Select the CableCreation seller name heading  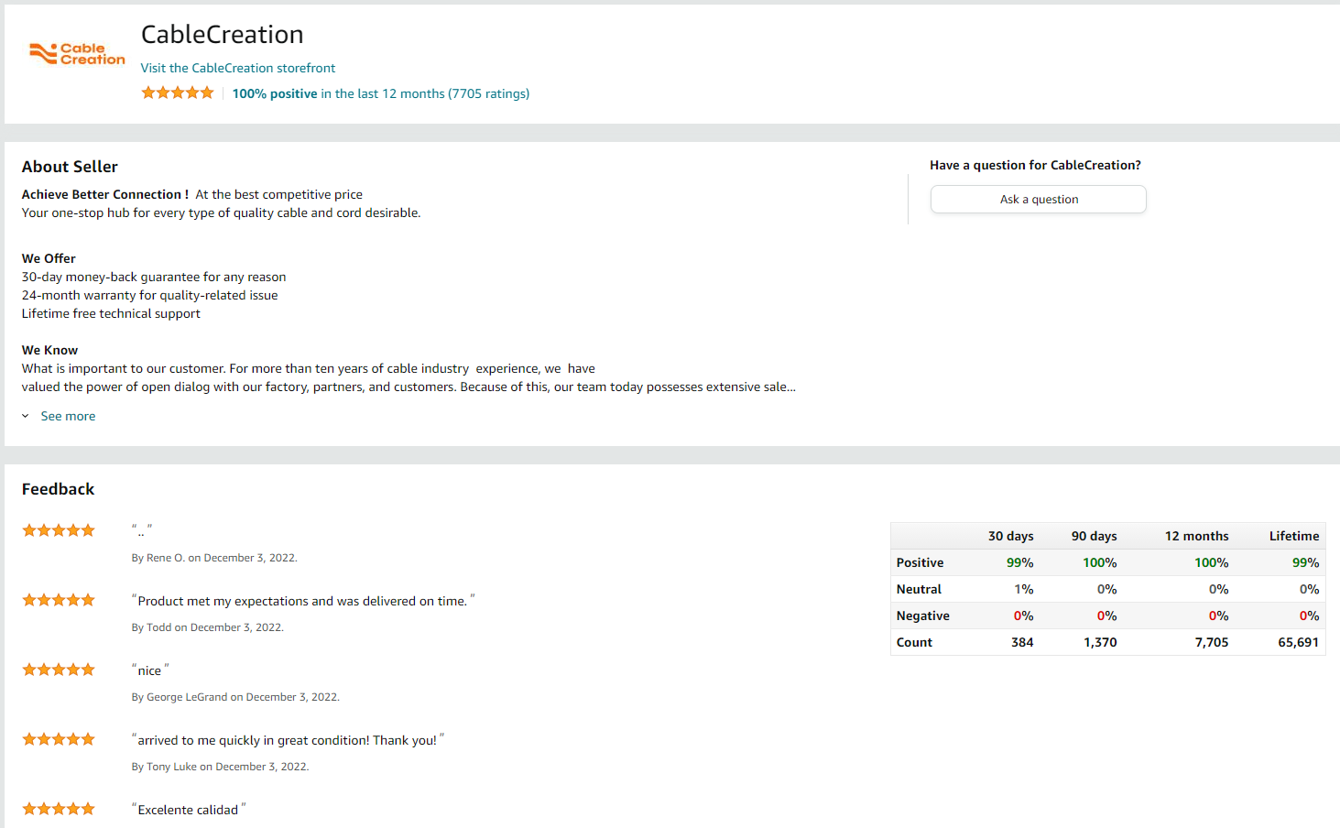click(x=222, y=34)
